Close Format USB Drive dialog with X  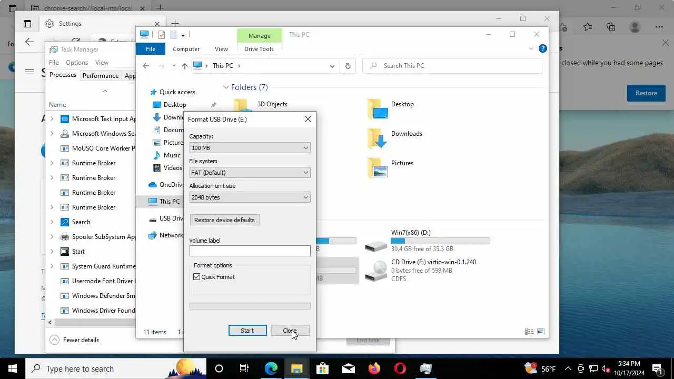coord(308,119)
